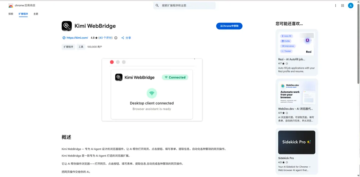The width and height of the screenshot is (360, 177).
Task: Click the 100,000 用户 text
Action: point(94,47)
